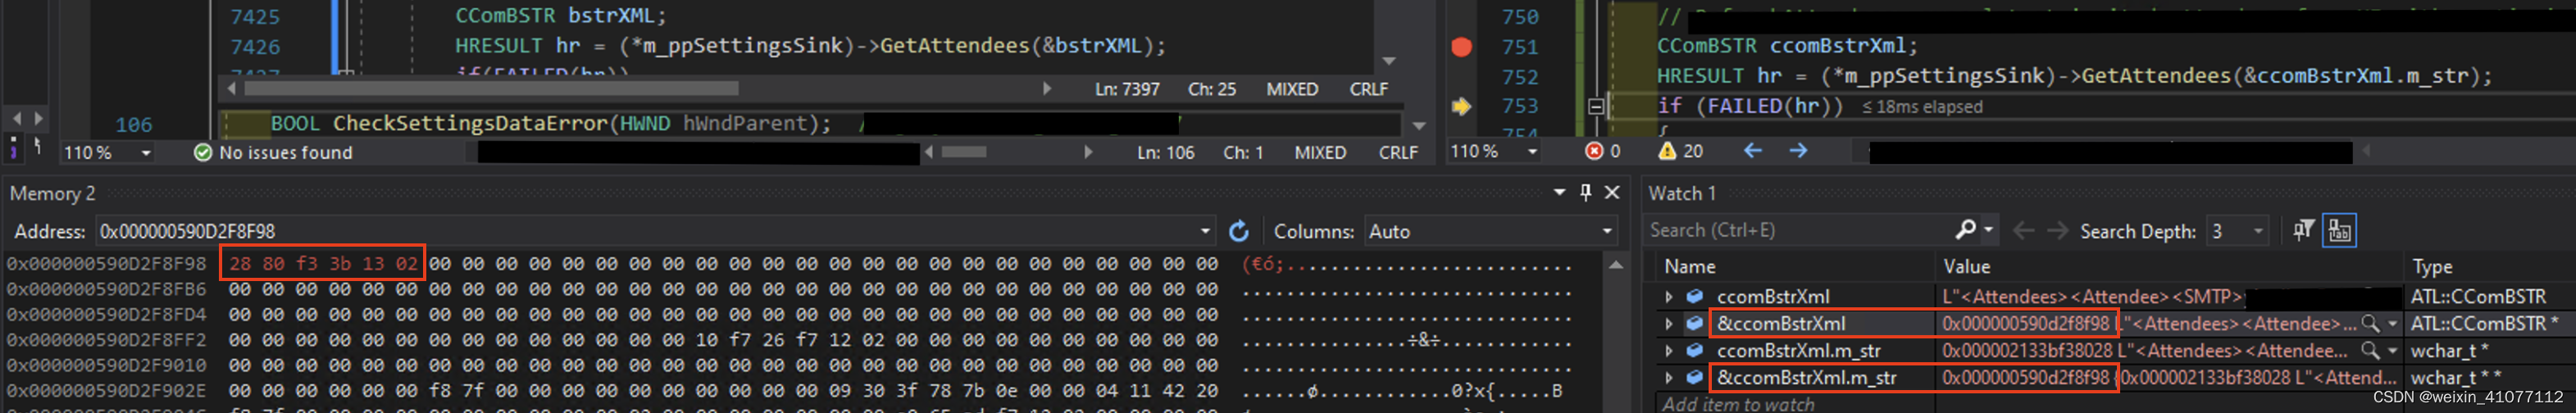
Task: Open visualizer dropdown arrow for ccomBstrXml.m_str row
Action: pos(2392,351)
